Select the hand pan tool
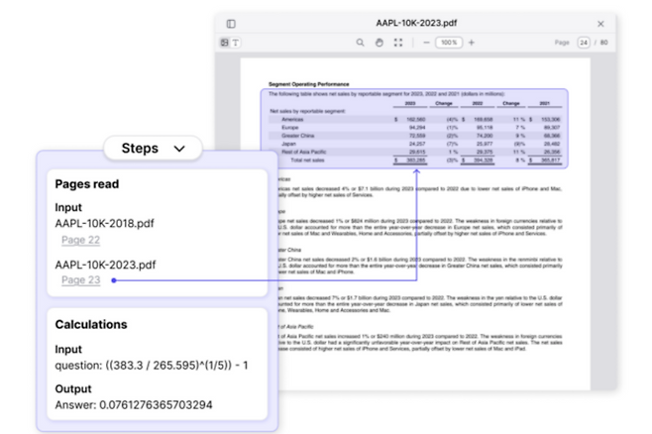Screen dimensions: 652x434 pos(380,44)
